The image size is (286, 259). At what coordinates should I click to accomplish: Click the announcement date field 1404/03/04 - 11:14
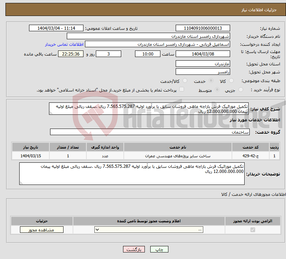point(56,28)
